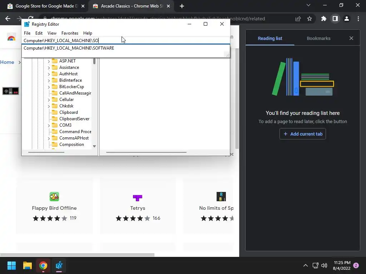This screenshot has width=366, height=274.
Task: Expand the AuthHost registry key
Action: [49, 74]
